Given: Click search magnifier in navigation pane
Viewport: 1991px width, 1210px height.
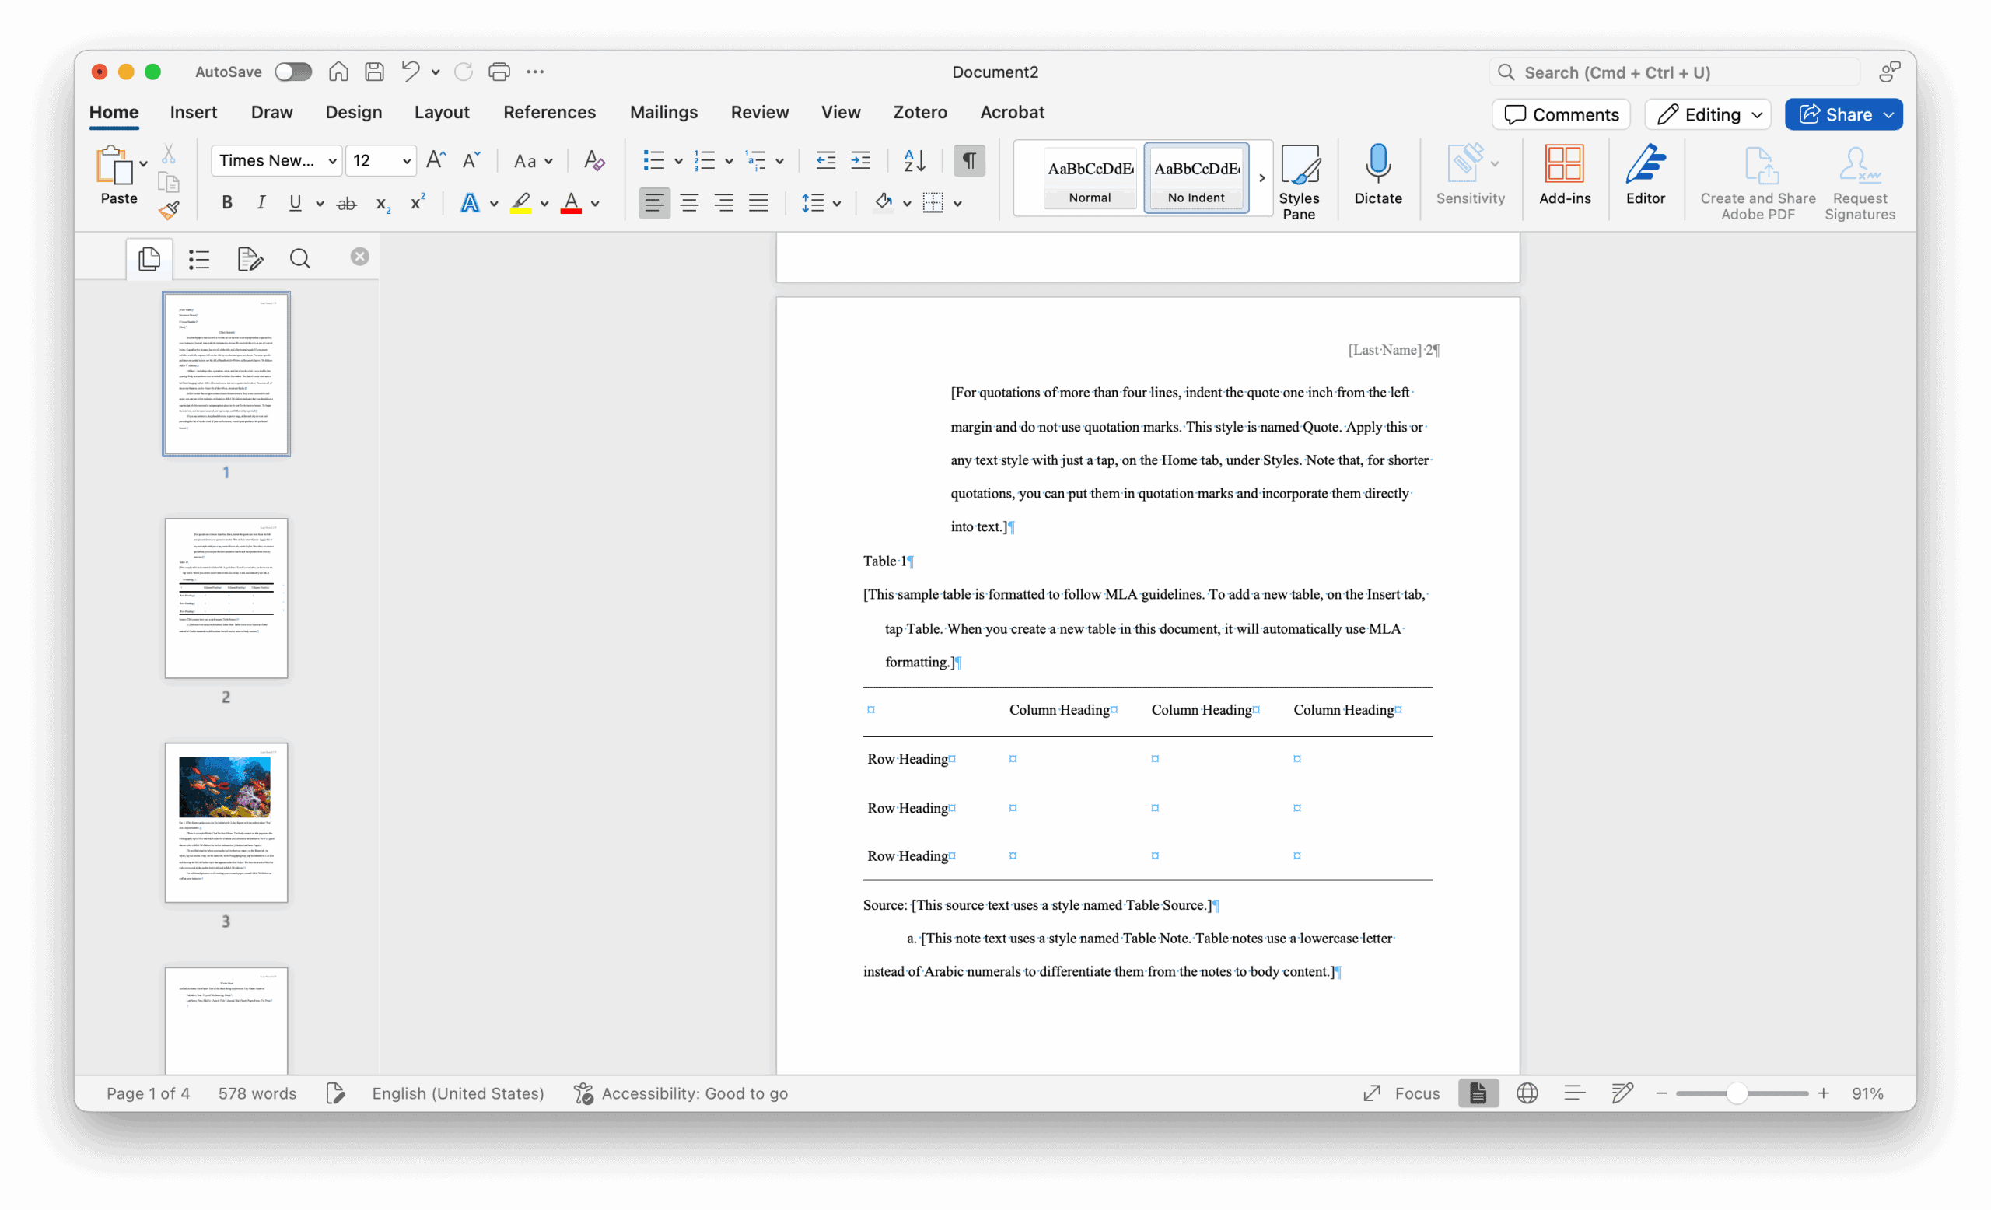Looking at the screenshot, I should [299, 258].
